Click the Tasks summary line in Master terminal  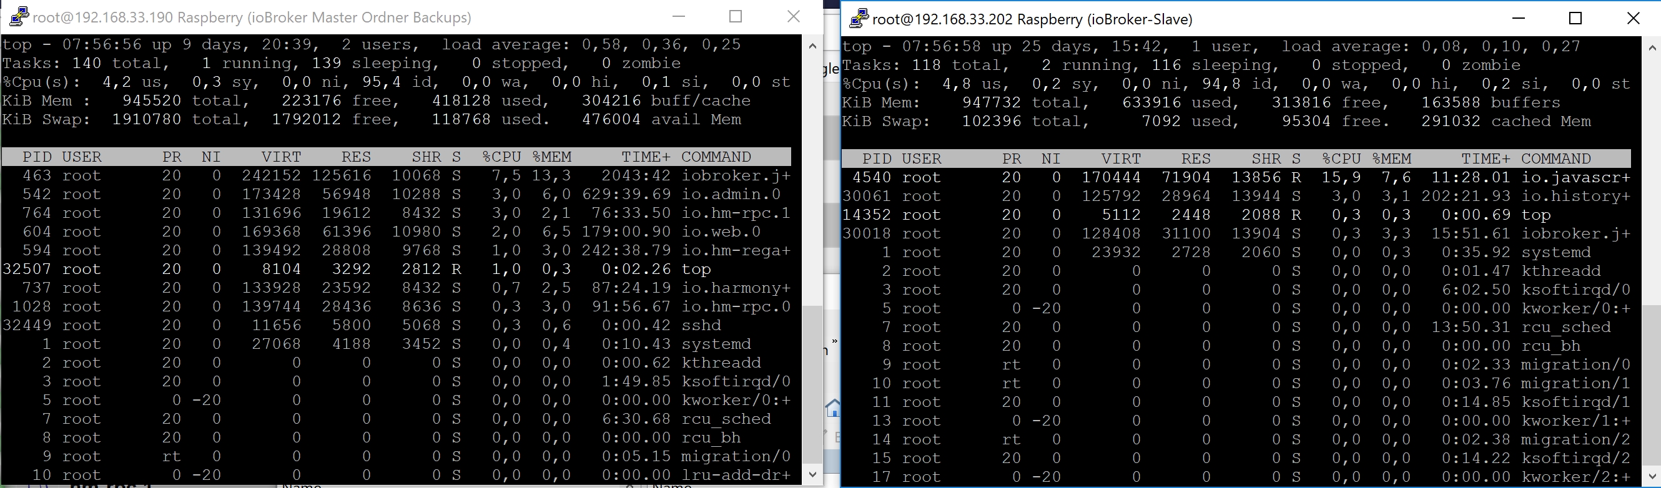pos(342,63)
